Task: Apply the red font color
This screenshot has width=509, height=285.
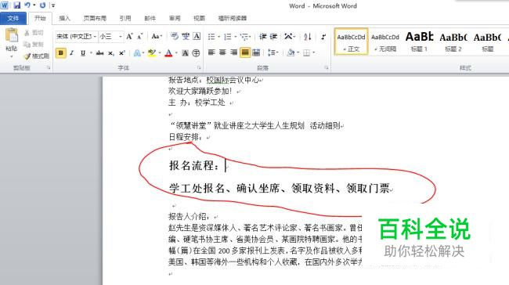Action: click(x=168, y=52)
